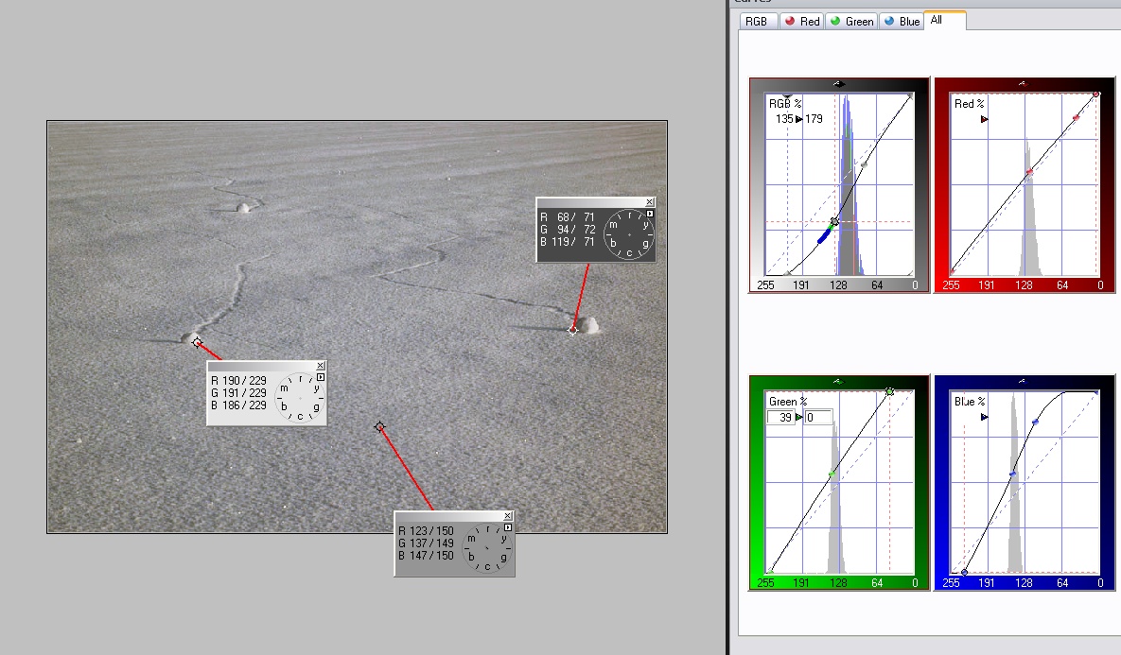Image resolution: width=1121 pixels, height=655 pixels.
Task: Select the midpoint on the Red curve
Action: pyautogui.click(x=1029, y=172)
